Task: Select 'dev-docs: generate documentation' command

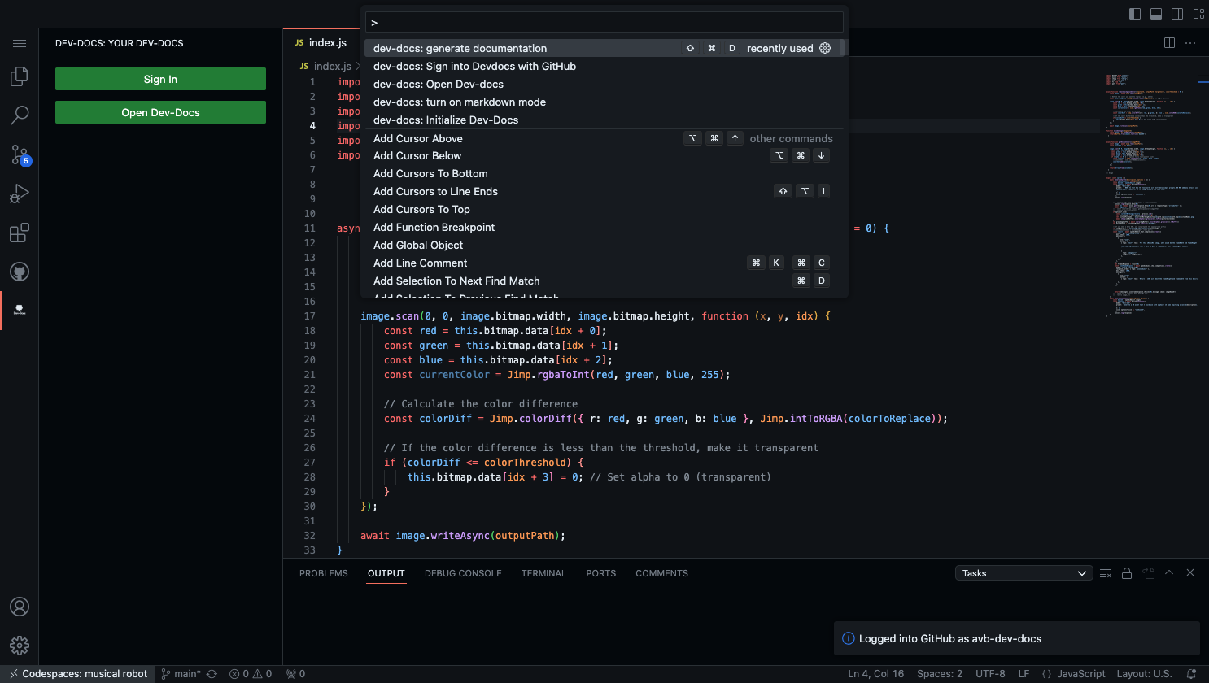Action: pyautogui.click(x=460, y=49)
